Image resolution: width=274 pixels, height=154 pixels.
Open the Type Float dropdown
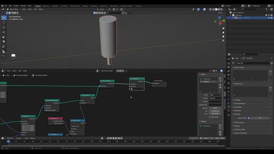[215, 95]
